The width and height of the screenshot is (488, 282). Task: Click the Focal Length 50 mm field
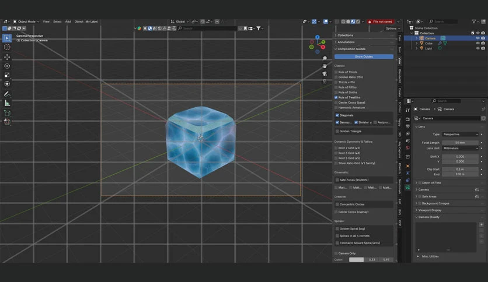[460, 143]
